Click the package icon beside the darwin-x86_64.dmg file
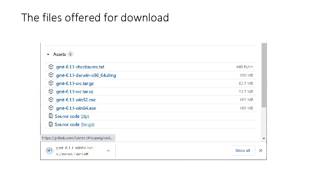This screenshot has width=325, height=183. click(x=50, y=75)
